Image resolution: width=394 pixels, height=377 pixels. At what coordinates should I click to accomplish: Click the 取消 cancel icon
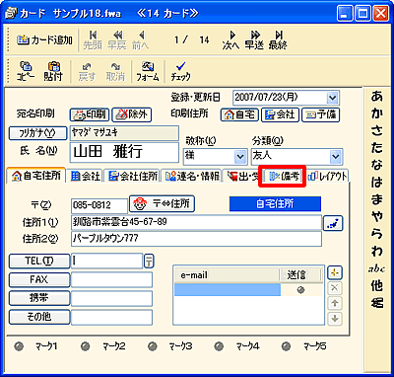(115, 71)
